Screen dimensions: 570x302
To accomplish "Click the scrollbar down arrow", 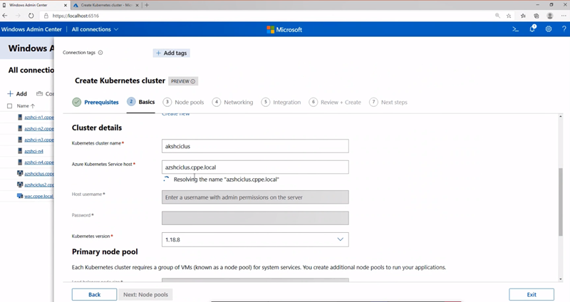I will [x=560, y=279].
